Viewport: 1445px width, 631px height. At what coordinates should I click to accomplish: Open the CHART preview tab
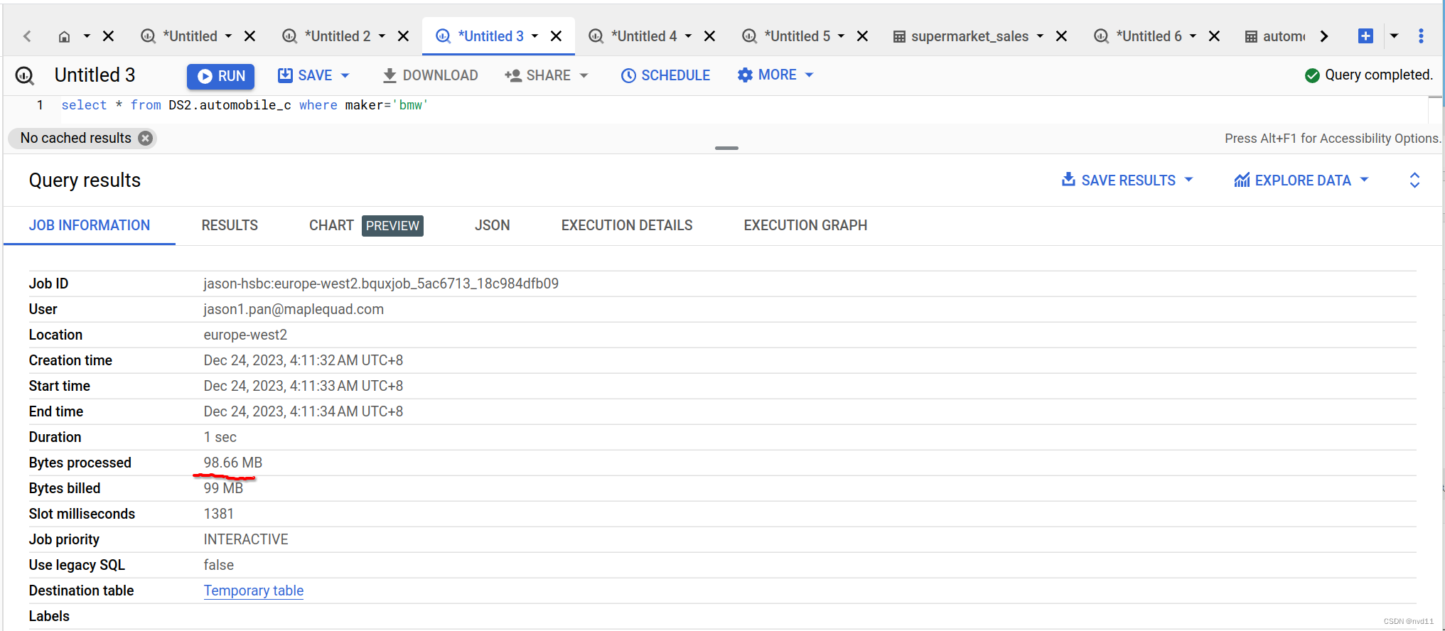366,225
